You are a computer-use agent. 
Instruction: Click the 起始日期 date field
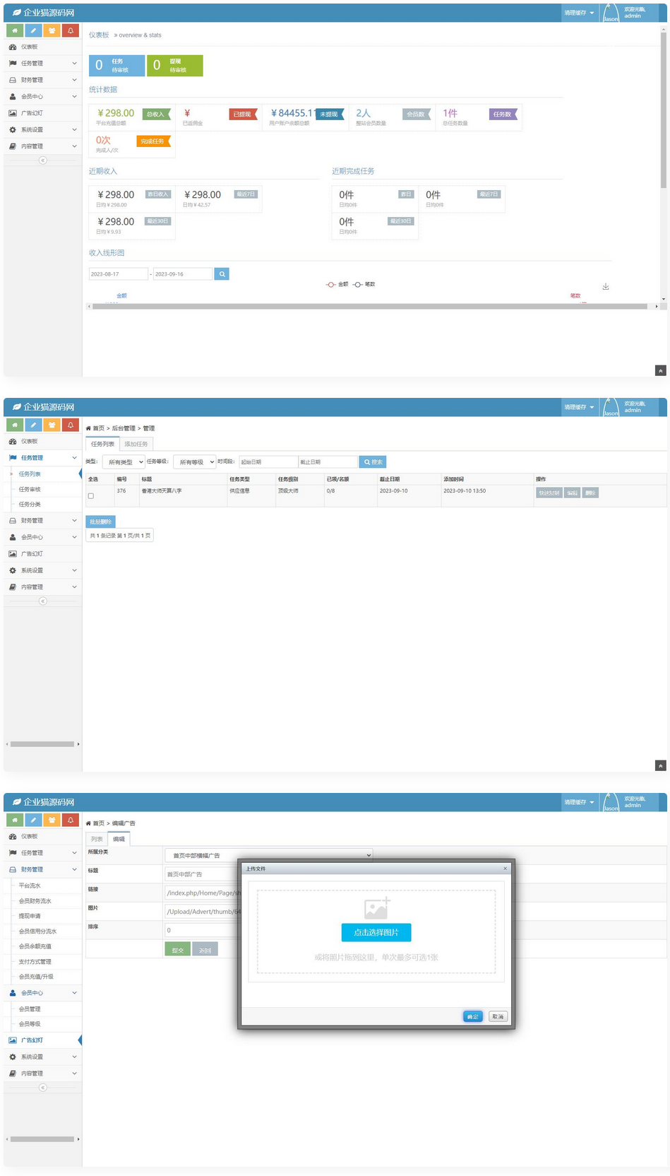click(x=268, y=462)
